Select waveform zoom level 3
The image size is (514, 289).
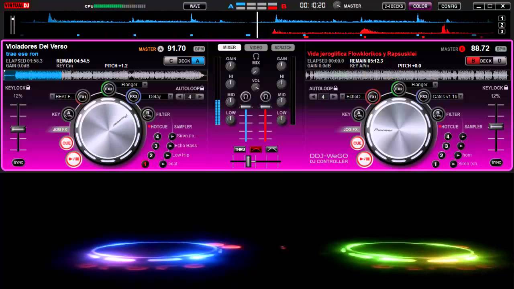[502, 31]
